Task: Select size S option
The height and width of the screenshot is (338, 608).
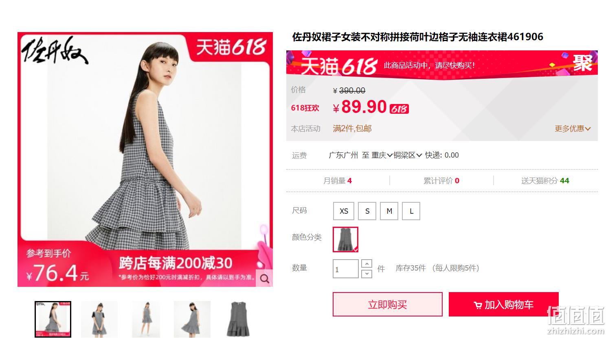Action: [367, 211]
